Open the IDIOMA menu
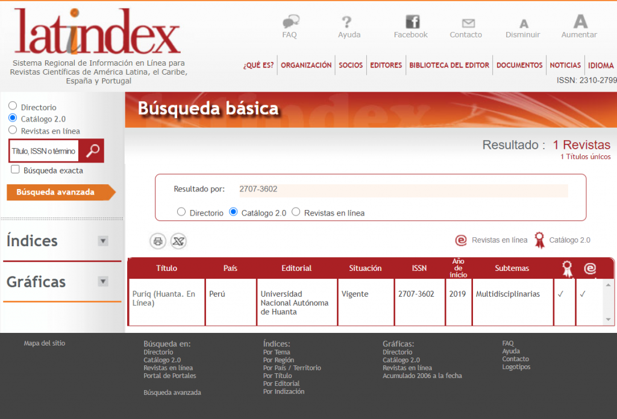Screen dimensions: 617x419 (601, 65)
